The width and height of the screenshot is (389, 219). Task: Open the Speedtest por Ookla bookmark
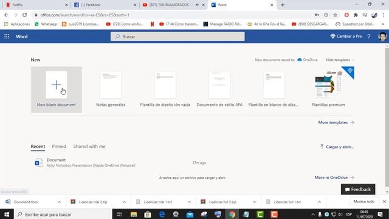coord(355,24)
